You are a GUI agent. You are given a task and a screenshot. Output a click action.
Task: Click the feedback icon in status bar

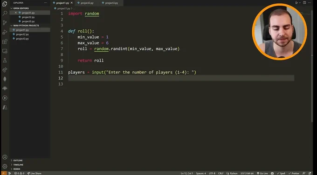tap(304, 173)
